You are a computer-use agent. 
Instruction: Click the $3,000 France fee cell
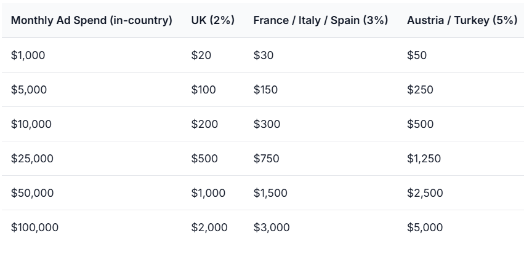(x=271, y=227)
